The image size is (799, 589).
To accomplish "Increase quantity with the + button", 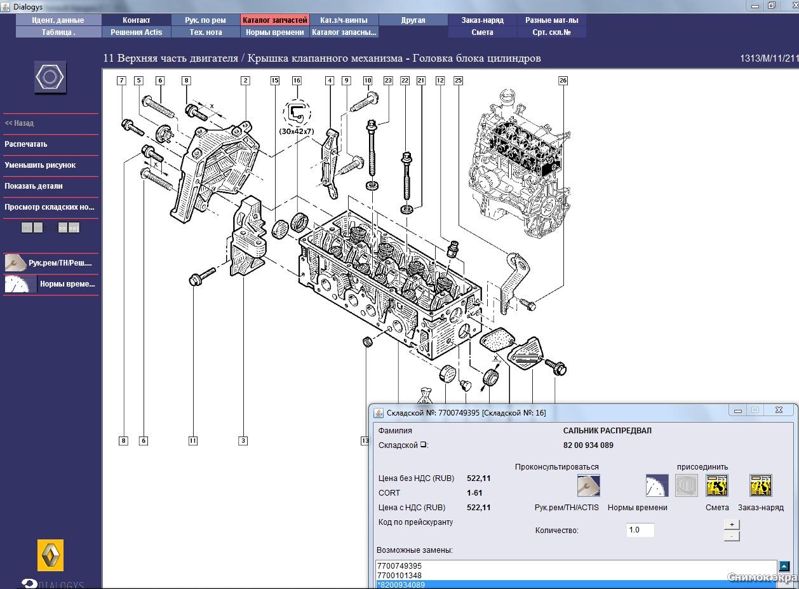I will tap(732, 524).
